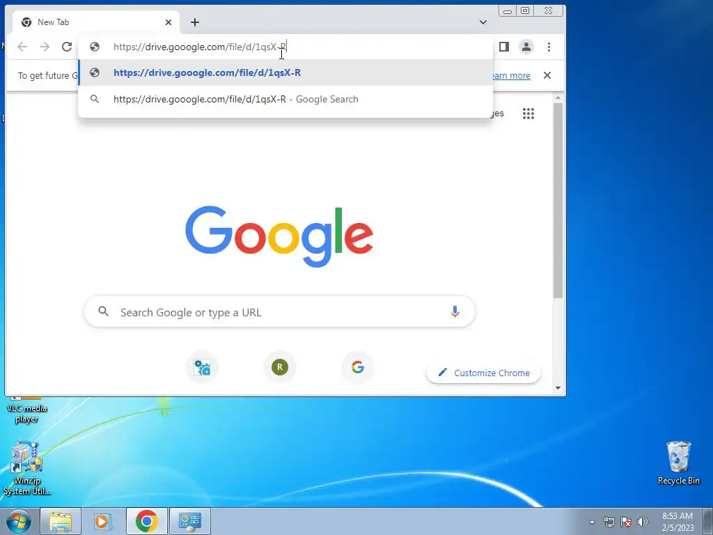Open the control panel taskbar icon

[x=189, y=521]
